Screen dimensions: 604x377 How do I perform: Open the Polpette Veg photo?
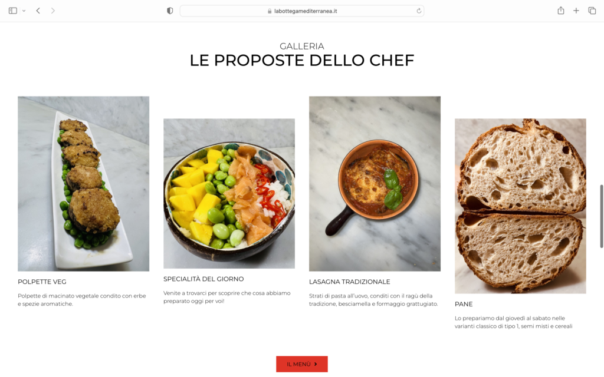(x=84, y=184)
